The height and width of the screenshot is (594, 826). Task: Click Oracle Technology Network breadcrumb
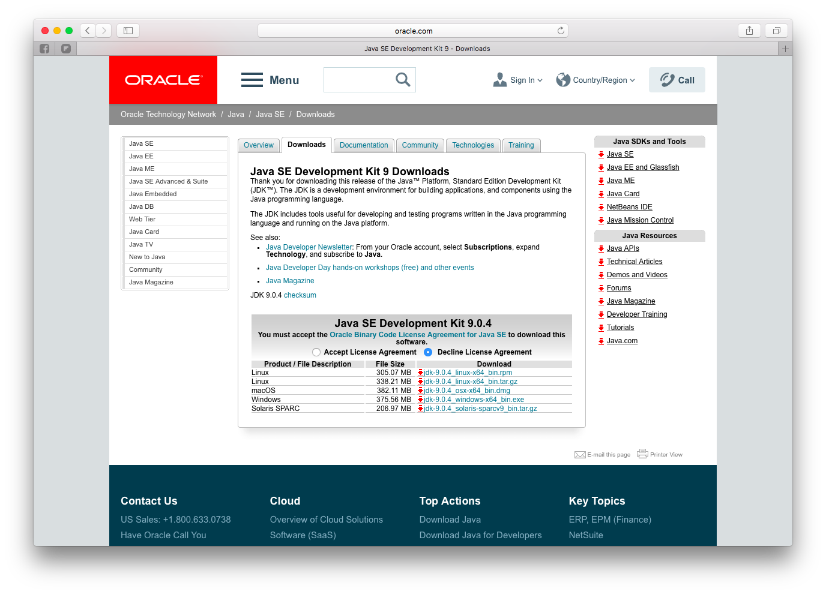168,114
